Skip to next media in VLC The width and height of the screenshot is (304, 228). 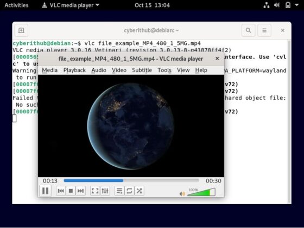[x=81, y=191]
